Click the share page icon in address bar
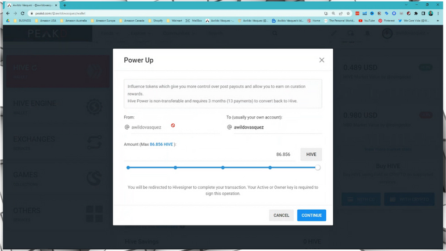 tap(341, 13)
